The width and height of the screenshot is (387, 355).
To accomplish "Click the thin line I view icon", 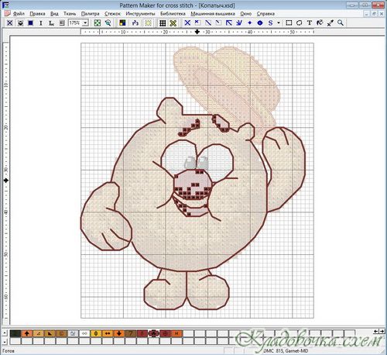I will point(41,23).
